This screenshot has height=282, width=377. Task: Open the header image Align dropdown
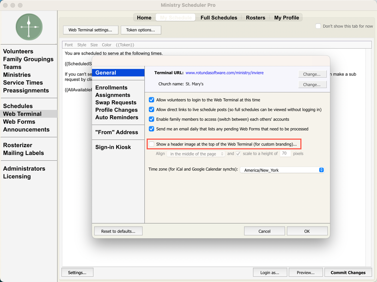click(x=196, y=154)
